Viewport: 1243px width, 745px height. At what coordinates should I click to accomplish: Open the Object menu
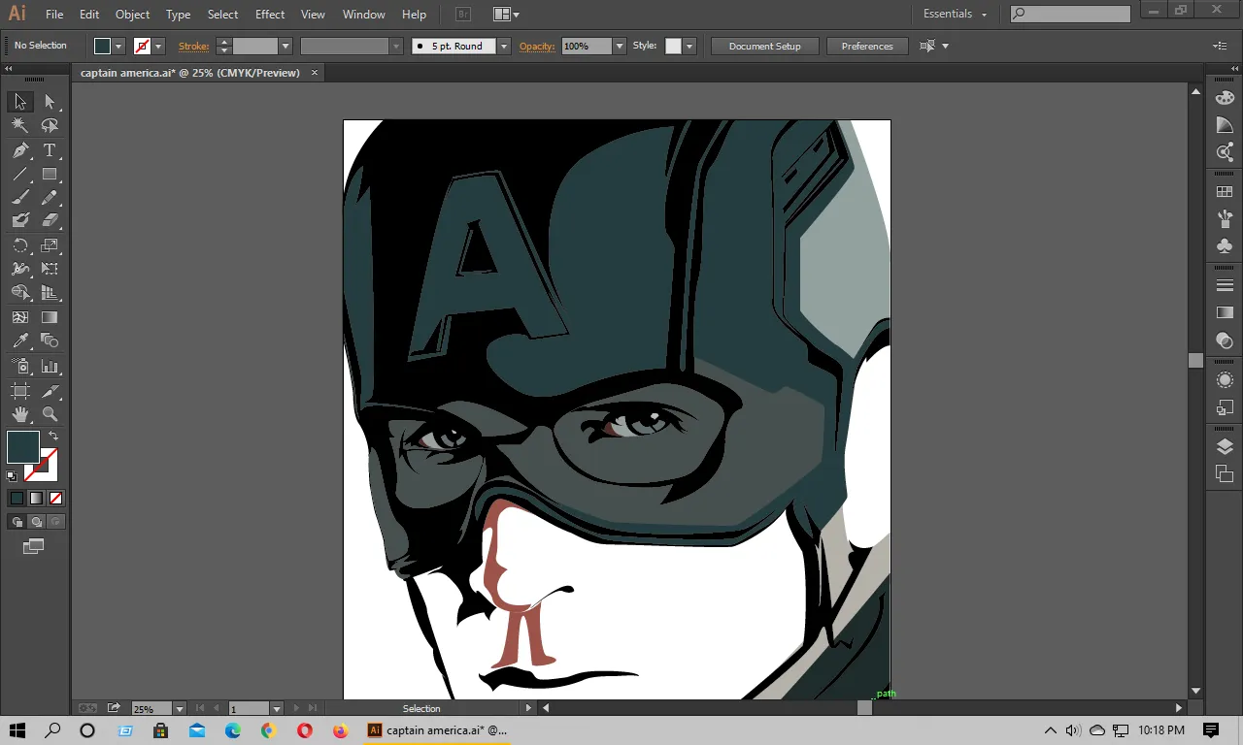tap(133, 15)
